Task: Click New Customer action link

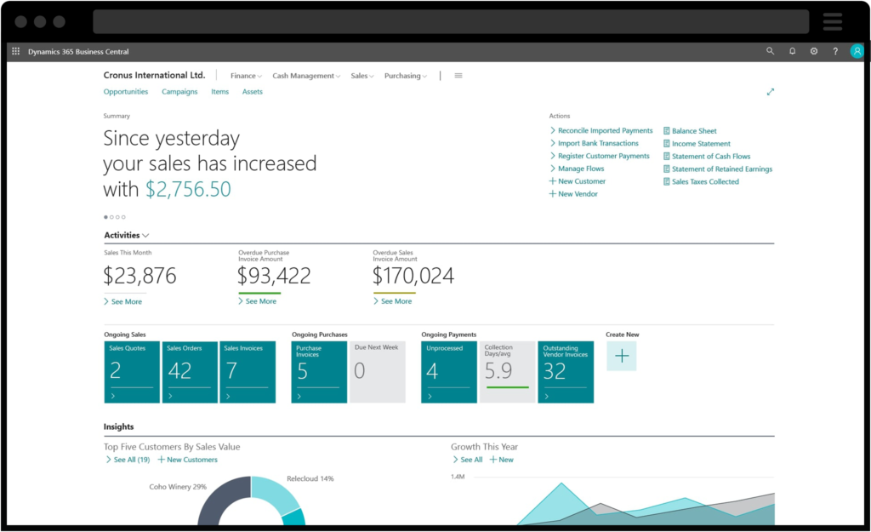Action: tap(581, 180)
